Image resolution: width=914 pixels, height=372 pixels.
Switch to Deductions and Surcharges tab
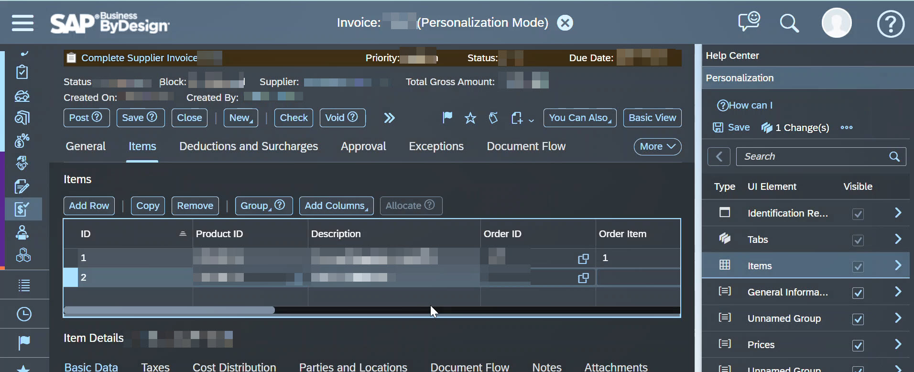click(x=249, y=146)
